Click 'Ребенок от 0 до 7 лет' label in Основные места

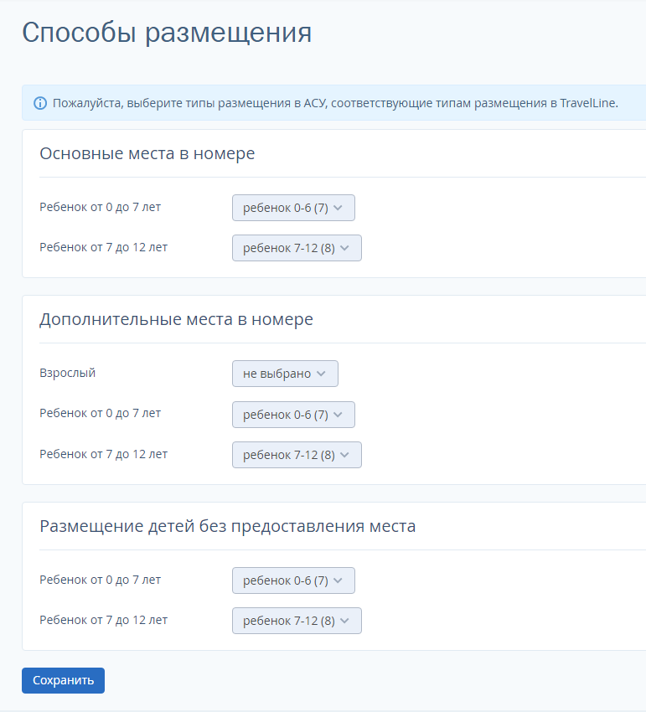(101, 207)
